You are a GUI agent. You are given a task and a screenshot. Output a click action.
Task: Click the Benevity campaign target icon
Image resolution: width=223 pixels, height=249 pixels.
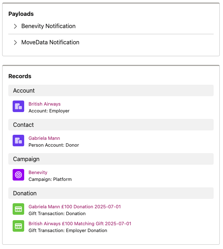(x=18, y=175)
